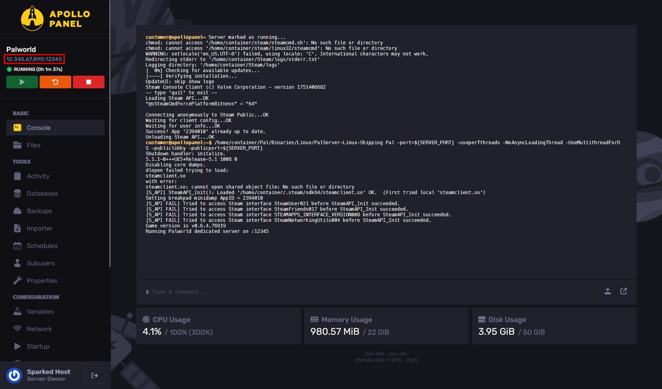662x389 pixels.
Task: Click the sidebar scrollbar
Action: click(110, 133)
